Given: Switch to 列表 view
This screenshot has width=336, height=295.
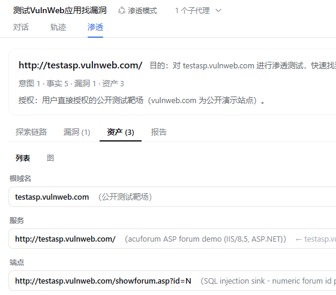Looking at the screenshot, I should (x=23, y=158).
